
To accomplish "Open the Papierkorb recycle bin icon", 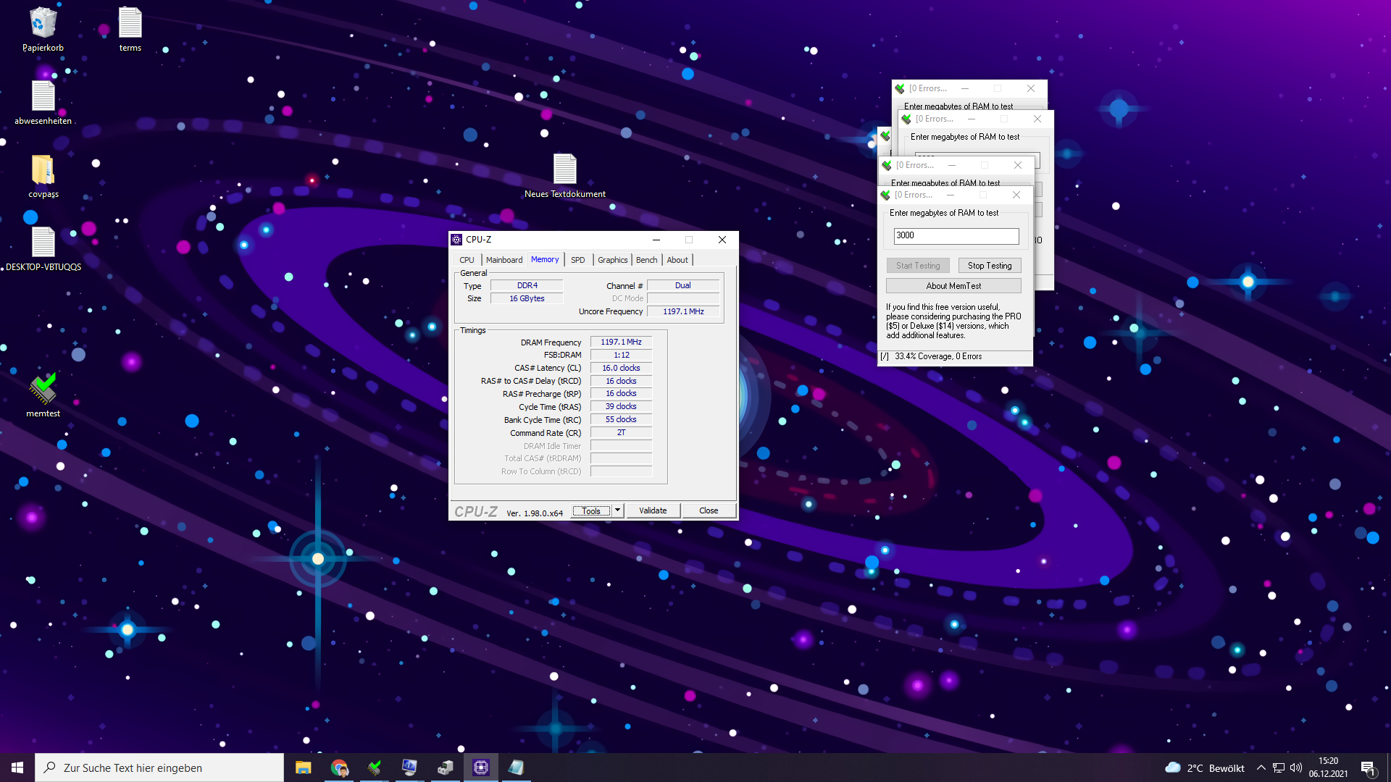I will point(43,24).
